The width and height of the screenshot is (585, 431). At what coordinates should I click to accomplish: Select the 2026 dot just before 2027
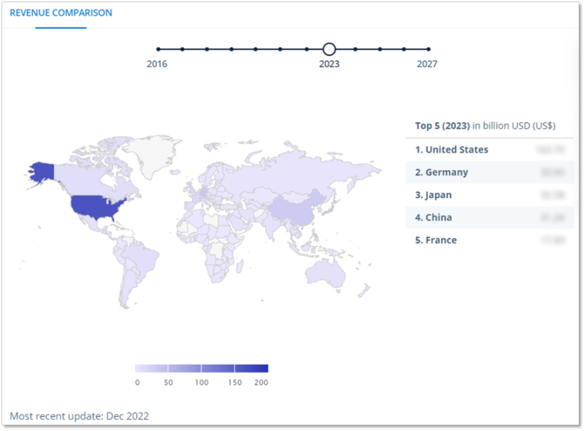click(x=404, y=49)
